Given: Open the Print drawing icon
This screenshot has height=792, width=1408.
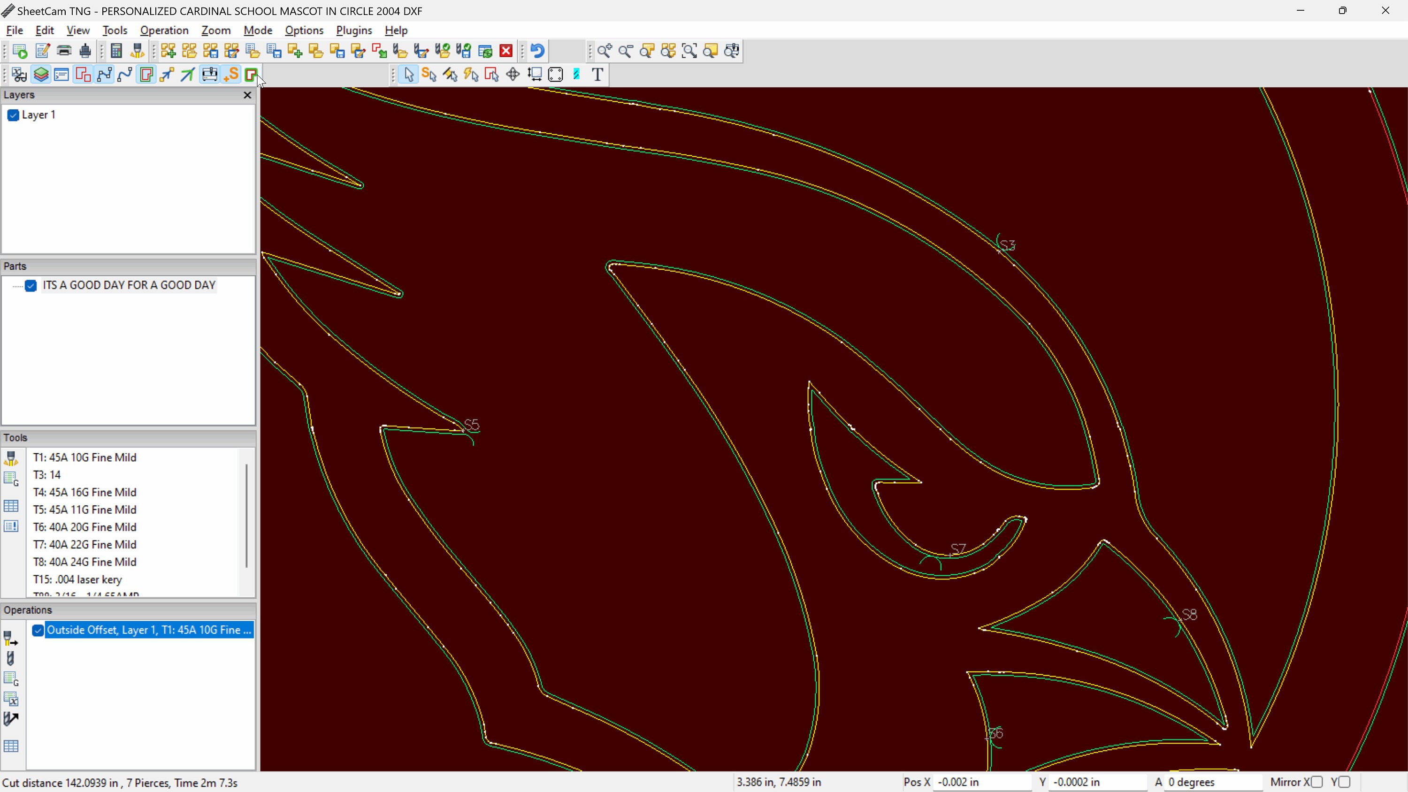Looking at the screenshot, I should point(64,51).
